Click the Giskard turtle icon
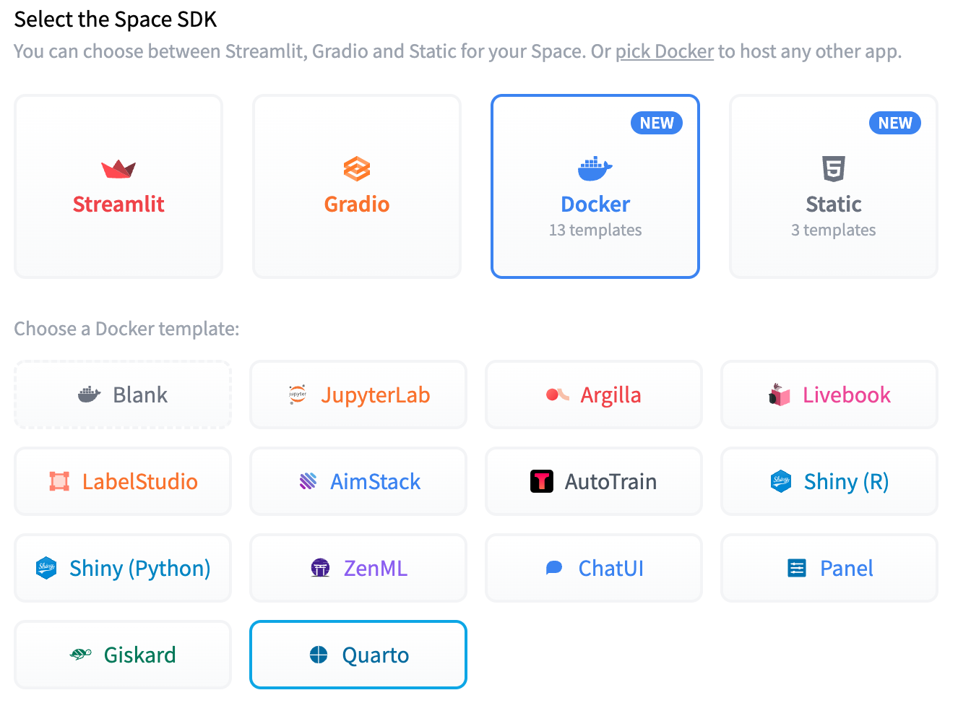This screenshot has height=711, width=958. click(x=79, y=655)
